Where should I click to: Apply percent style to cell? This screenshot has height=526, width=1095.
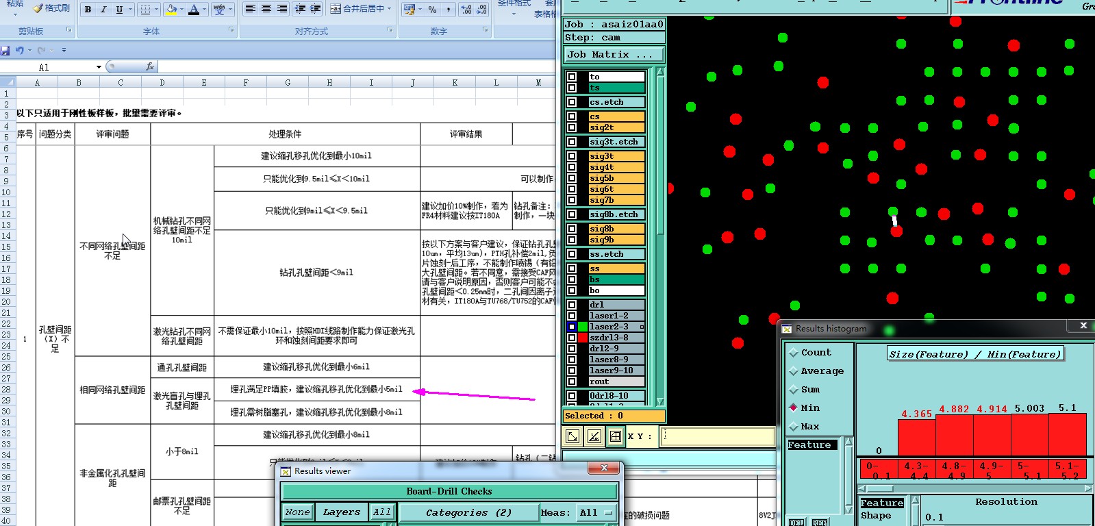tap(432, 10)
